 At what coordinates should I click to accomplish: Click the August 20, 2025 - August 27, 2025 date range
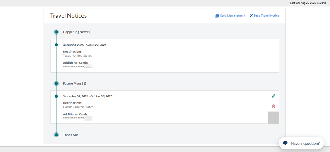85,45
